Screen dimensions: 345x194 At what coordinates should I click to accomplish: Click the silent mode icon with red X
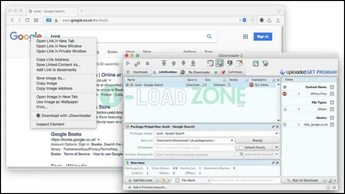[x=239, y=63]
